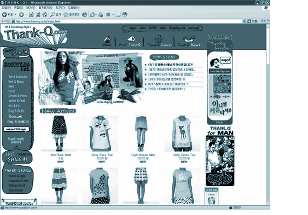The image size is (308, 215).
Task: Open the 편집(E) Edit menu
Action: click(x=18, y=8)
